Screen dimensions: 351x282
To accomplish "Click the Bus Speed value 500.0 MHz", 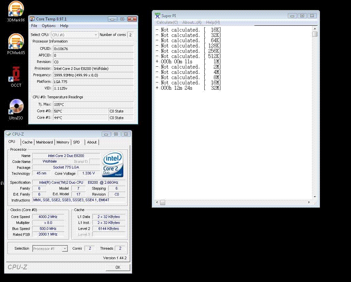I will coord(48,229).
